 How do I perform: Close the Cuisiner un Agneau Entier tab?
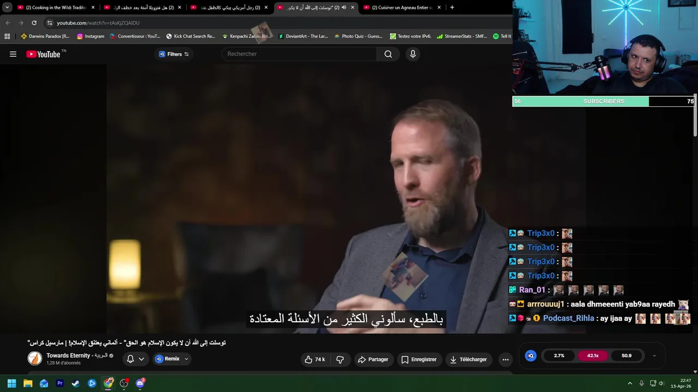point(439,8)
